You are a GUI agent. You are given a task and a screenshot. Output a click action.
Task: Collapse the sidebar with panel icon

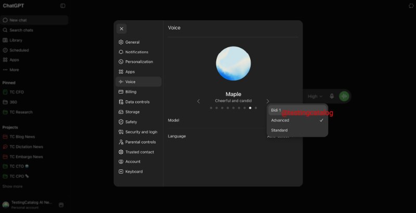coord(62,6)
